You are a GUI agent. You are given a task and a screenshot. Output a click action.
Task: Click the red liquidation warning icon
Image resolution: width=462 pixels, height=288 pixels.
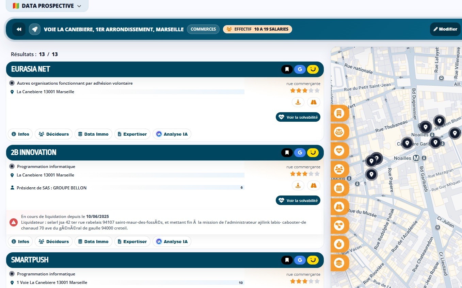click(x=14, y=222)
